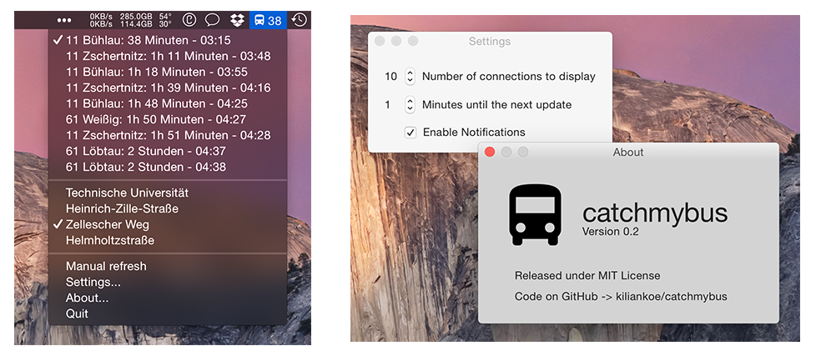Screen dimensions: 816x361
Task: Choose 11 Zschertnitz 1h 39 Minuten - 04:16
Action: click(168, 88)
